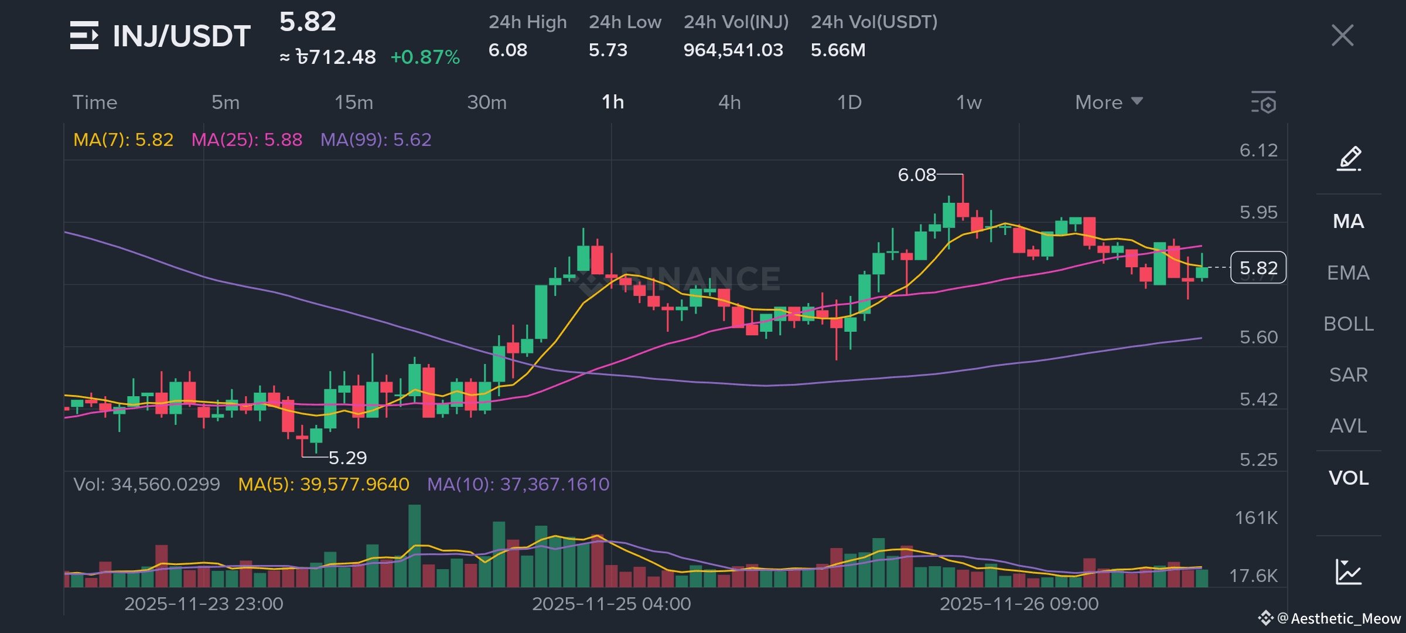Image resolution: width=1406 pixels, height=633 pixels.
Task: Click the 6.08 high price marker
Action: tap(917, 175)
